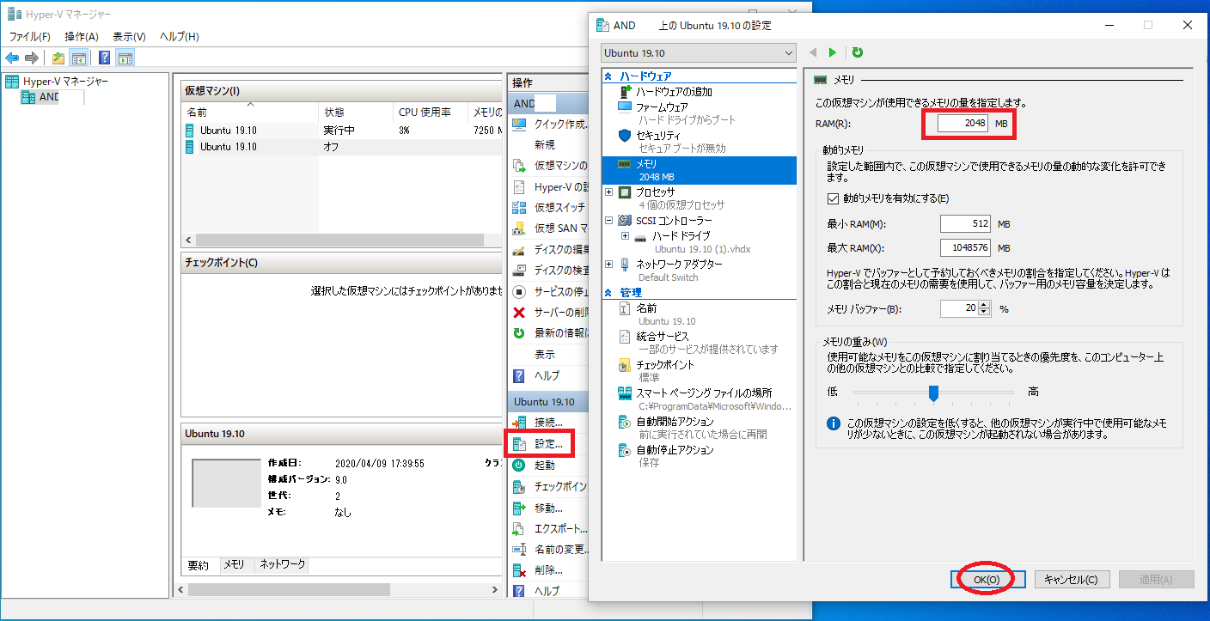Open the Ubuntu 19.10 VM selector dropdown
The image size is (1210, 621).
[x=699, y=53]
